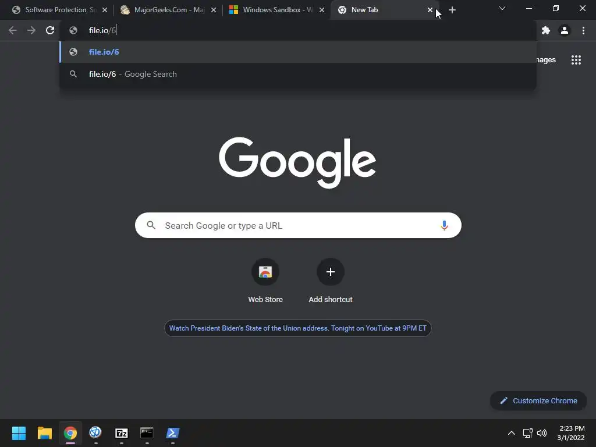Open the PowerShell taskbar icon
Image resolution: width=596 pixels, height=447 pixels.
coord(172,433)
